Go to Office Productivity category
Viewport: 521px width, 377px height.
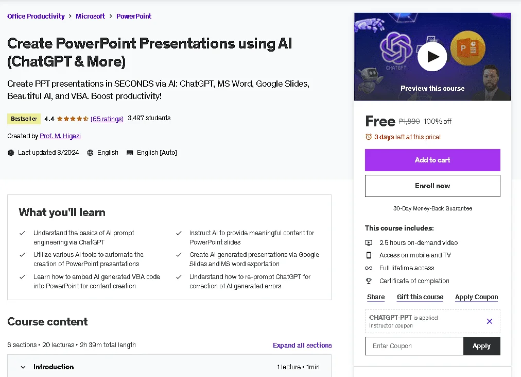36,16
